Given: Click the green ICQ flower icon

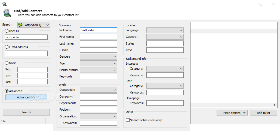Looking at the screenshot, I should (x=20, y=25).
